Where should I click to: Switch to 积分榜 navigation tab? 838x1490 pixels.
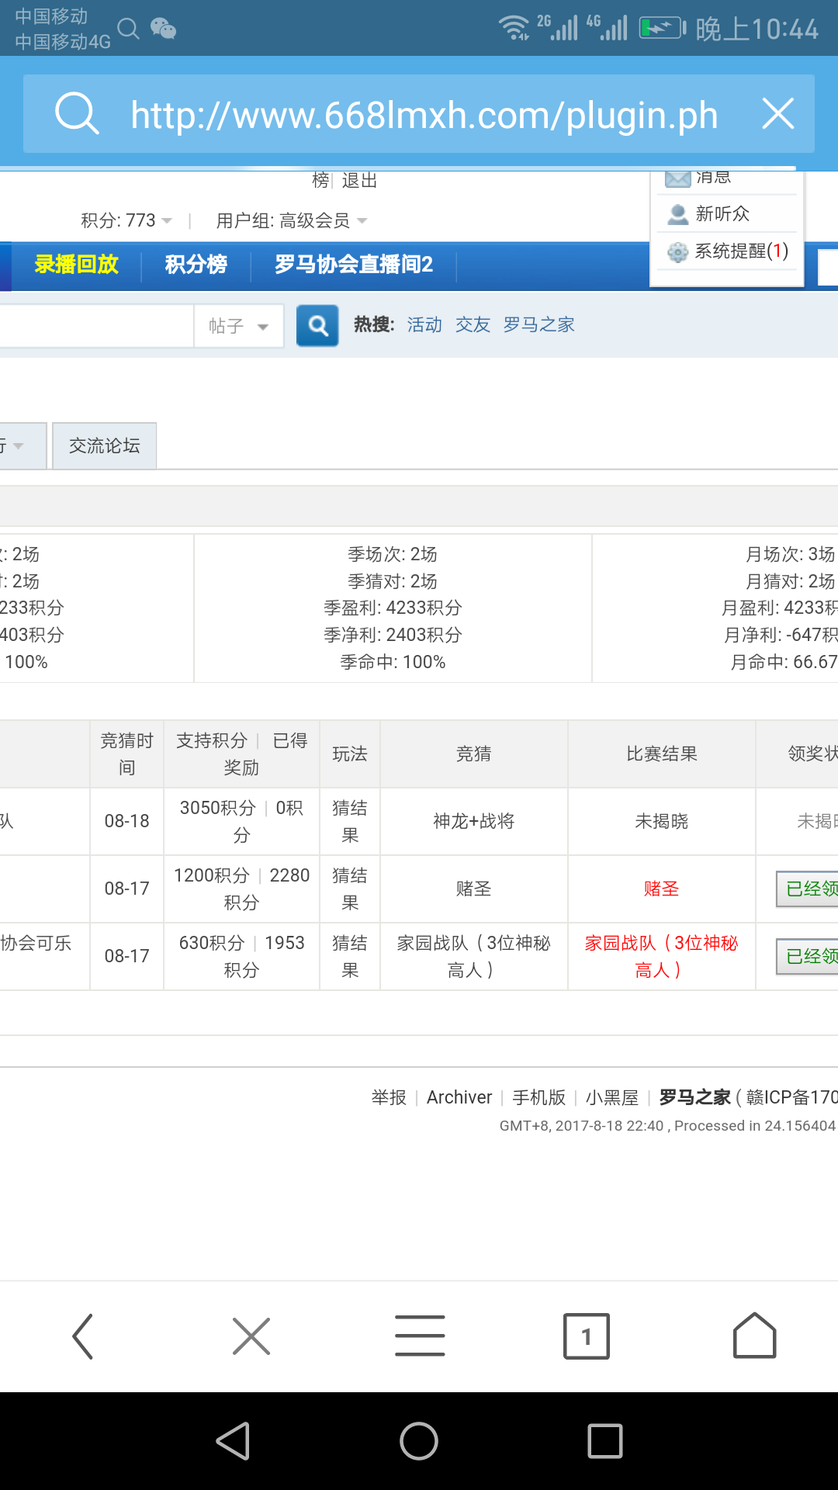pos(196,265)
